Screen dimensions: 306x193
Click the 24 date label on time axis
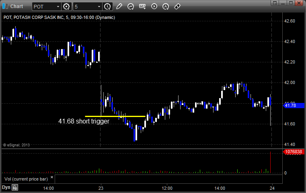click(272, 188)
